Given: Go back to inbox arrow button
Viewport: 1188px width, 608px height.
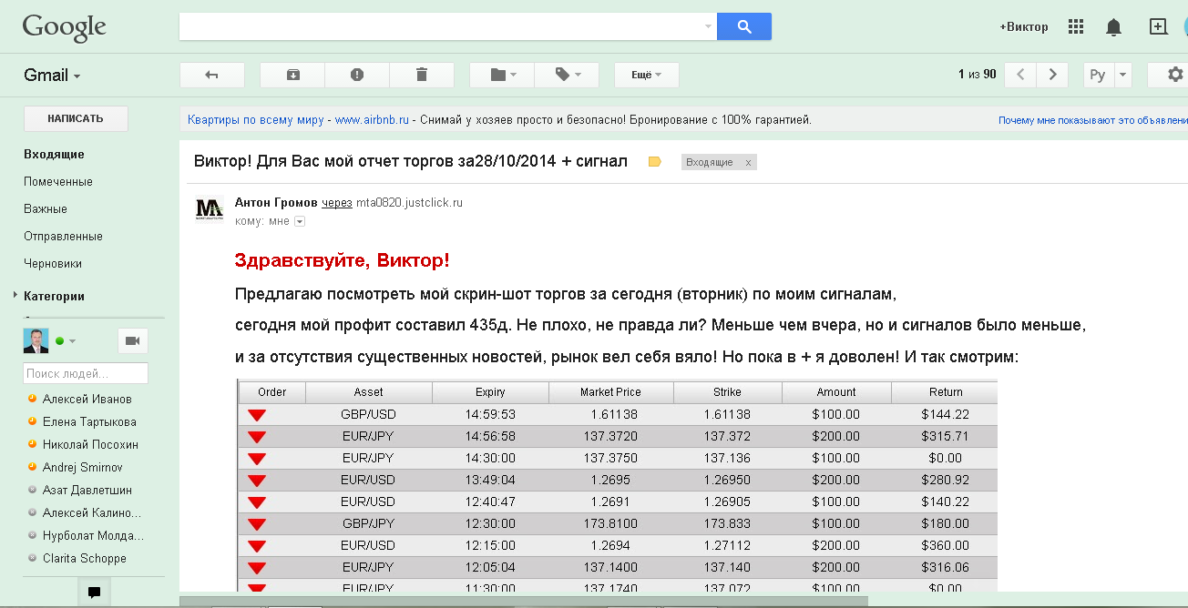Looking at the screenshot, I should click(212, 75).
